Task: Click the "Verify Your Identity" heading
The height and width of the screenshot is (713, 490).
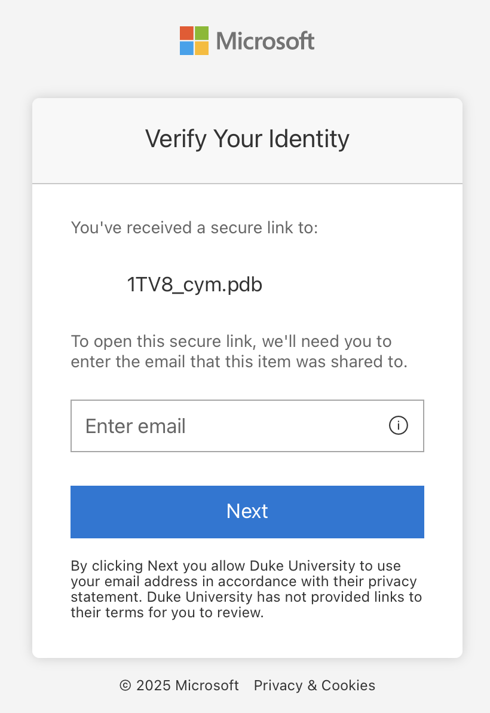Action: coord(247,139)
